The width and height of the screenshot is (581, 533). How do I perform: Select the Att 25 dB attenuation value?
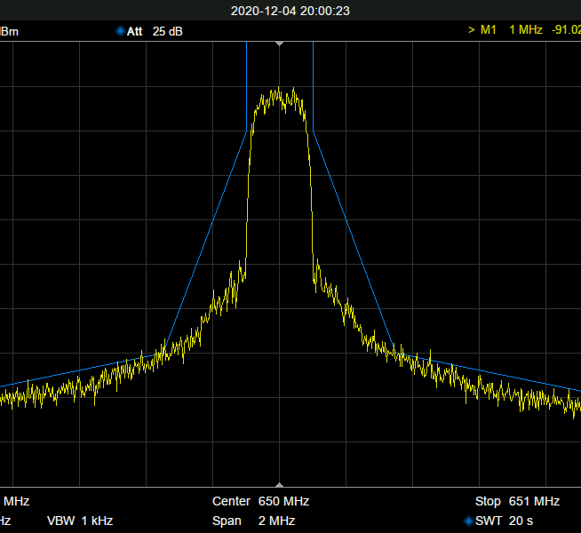155,31
